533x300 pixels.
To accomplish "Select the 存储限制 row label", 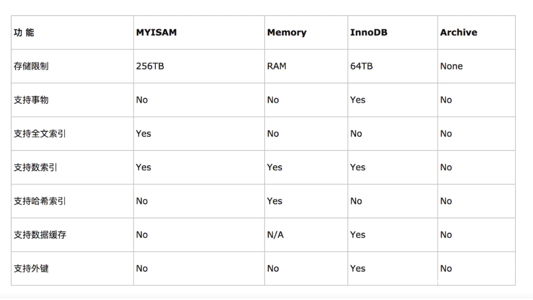I will [x=31, y=66].
